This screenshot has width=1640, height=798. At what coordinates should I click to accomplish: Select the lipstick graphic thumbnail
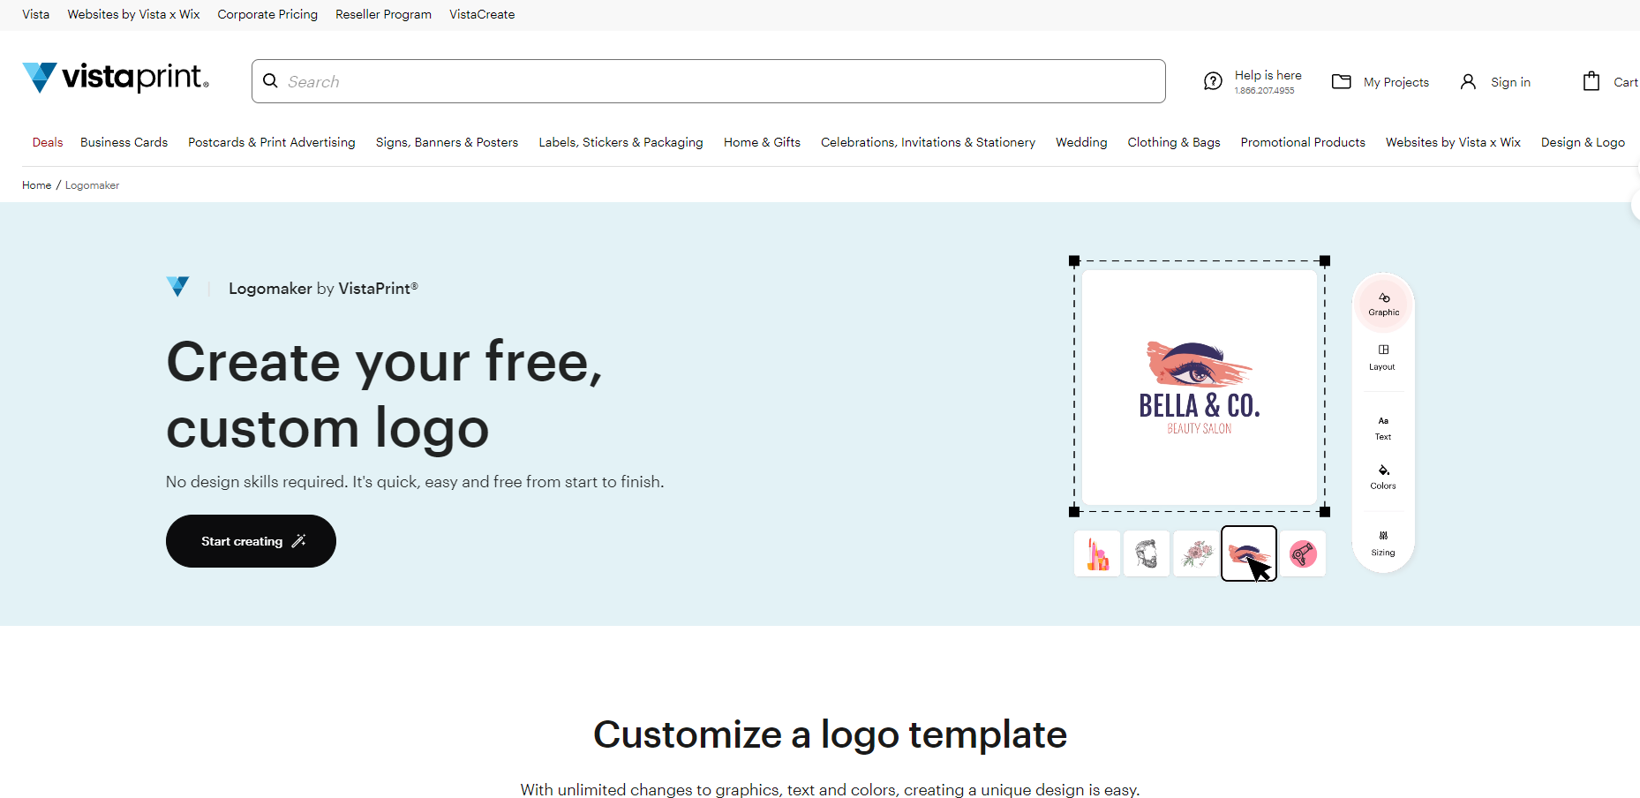coord(1096,553)
